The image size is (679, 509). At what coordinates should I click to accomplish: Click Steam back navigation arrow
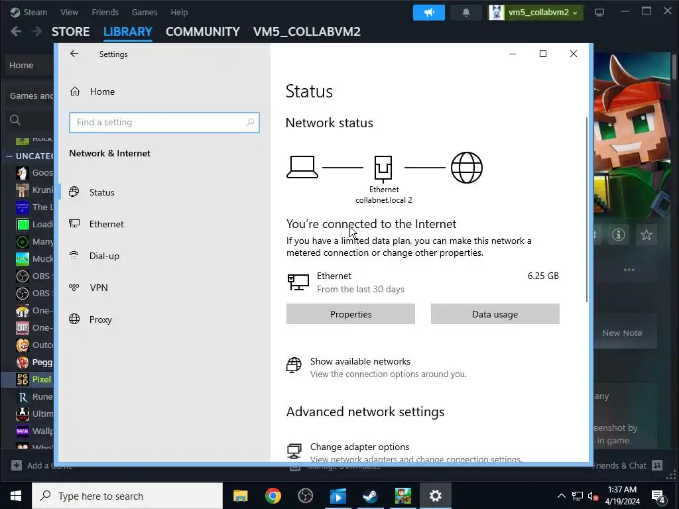click(x=16, y=32)
